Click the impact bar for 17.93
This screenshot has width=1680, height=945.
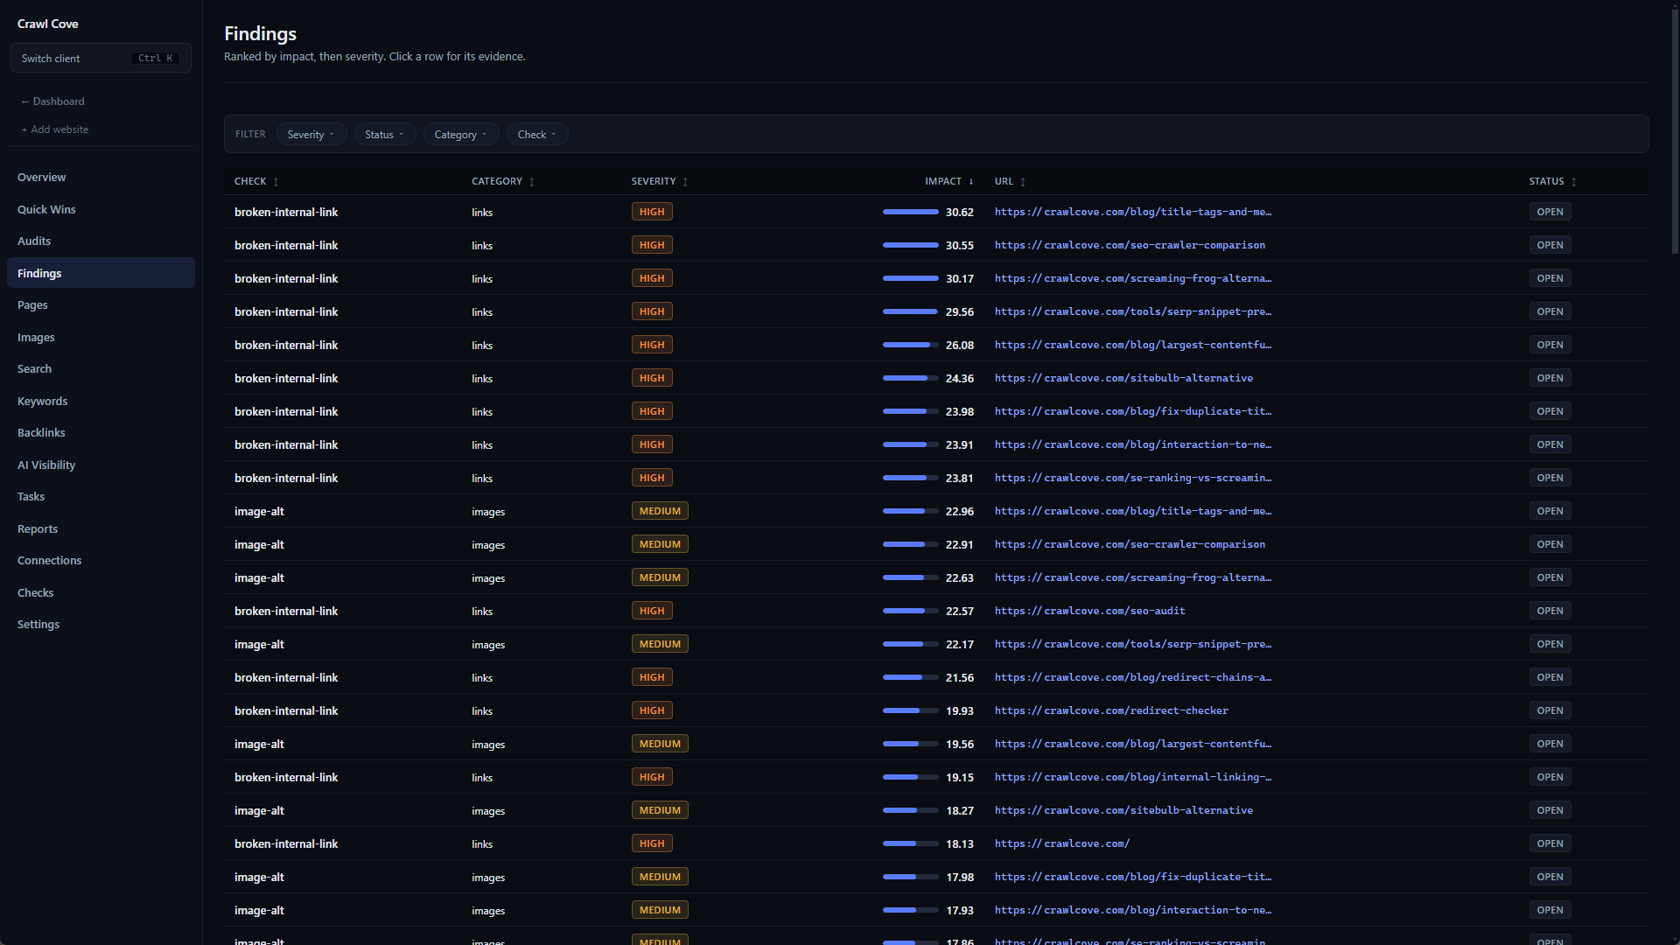pos(911,910)
